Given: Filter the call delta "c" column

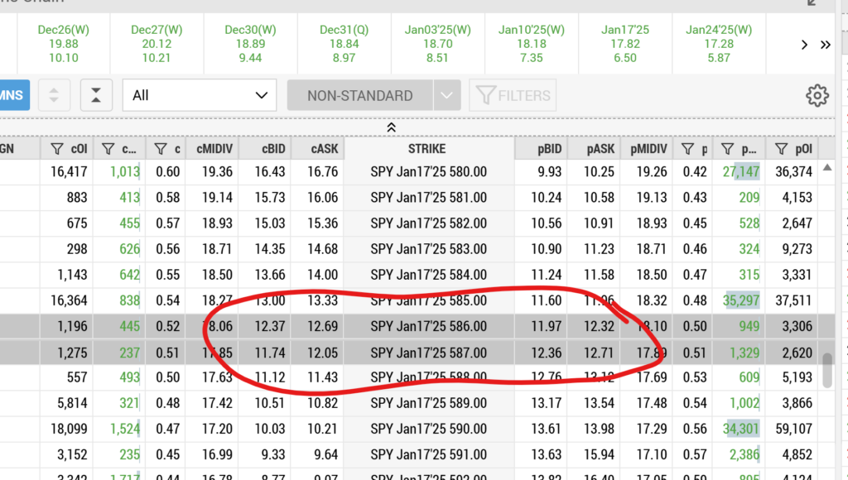Looking at the screenshot, I should (161, 149).
